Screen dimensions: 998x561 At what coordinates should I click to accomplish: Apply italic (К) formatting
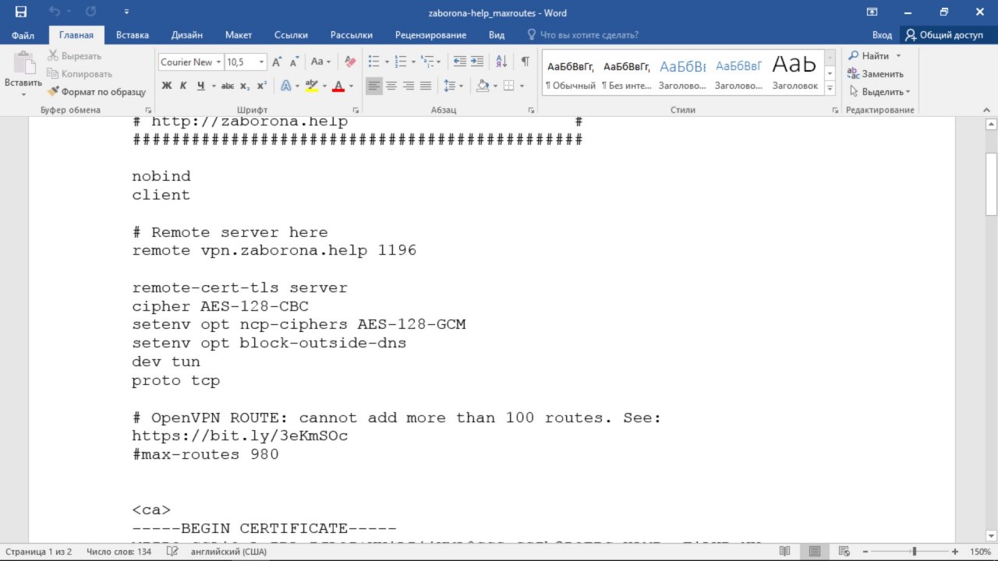point(184,86)
